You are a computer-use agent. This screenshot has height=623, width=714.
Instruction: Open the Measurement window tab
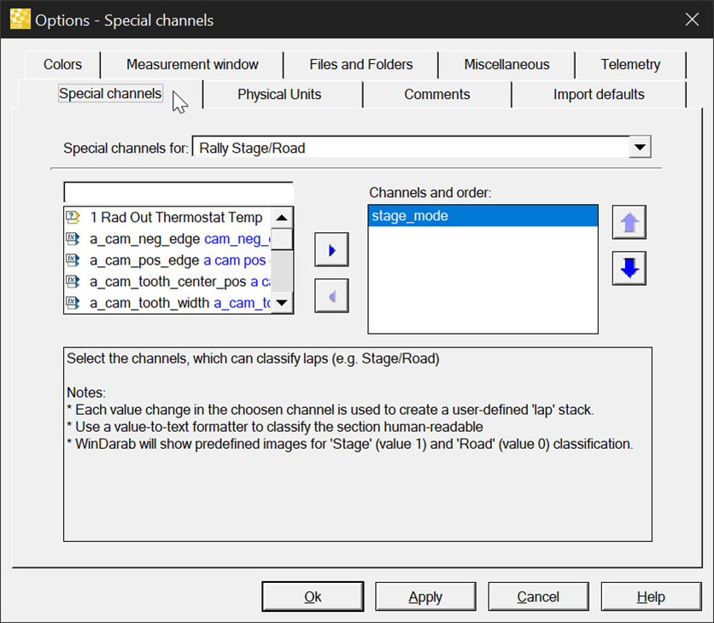click(x=192, y=65)
